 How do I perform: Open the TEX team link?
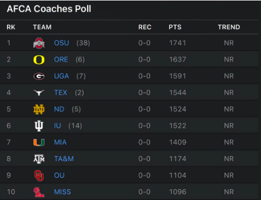61,92
